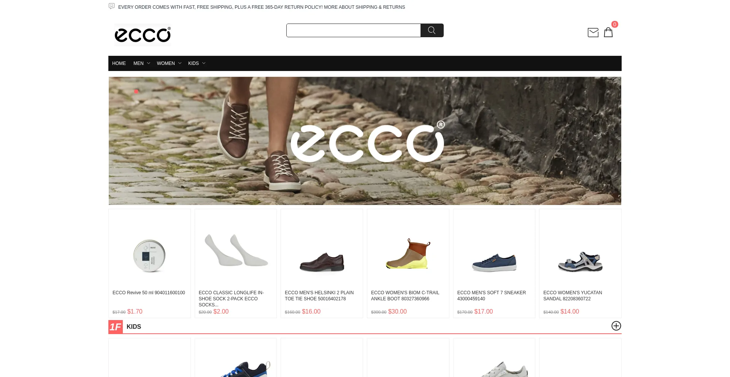
Task: Expand the KIDS dropdown in navigation bar
Action: 197,63
